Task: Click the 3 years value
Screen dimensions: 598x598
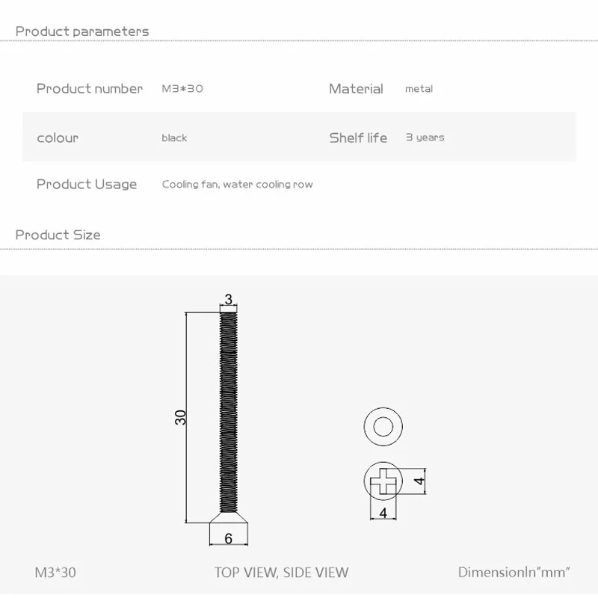Action: [x=425, y=138]
